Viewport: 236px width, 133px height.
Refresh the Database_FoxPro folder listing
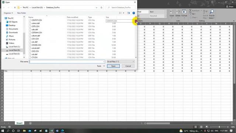pyautogui.click(x=101, y=7)
